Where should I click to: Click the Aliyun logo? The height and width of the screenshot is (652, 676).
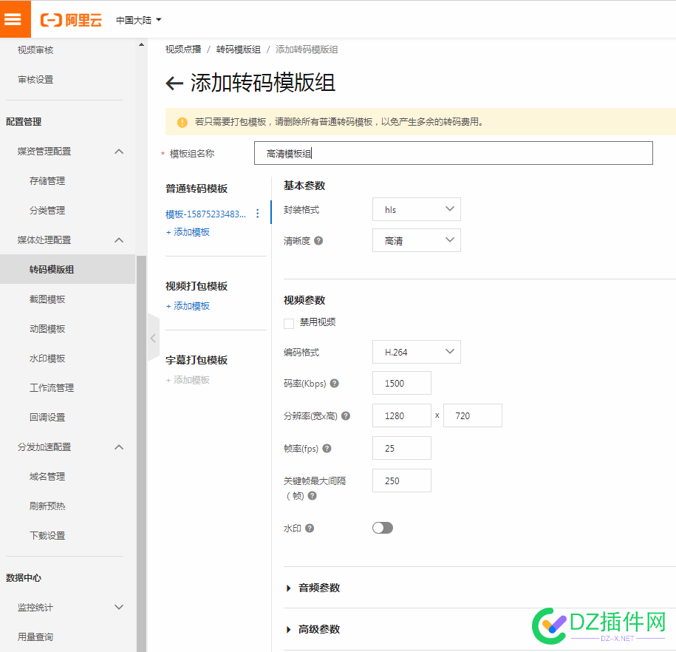[x=71, y=20]
